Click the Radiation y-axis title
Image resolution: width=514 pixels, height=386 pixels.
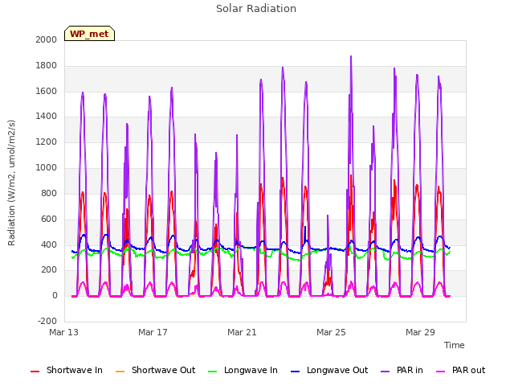tap(11, 183)
